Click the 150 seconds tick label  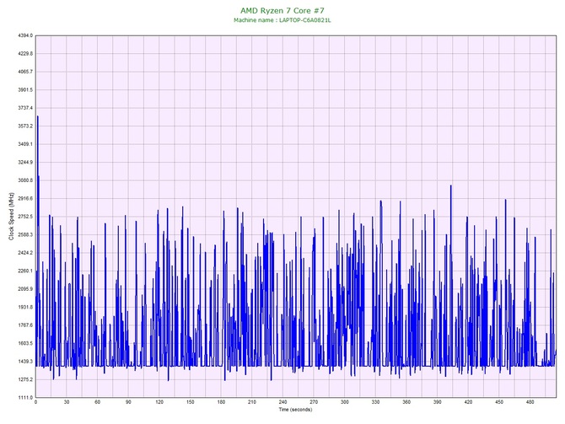191,402
